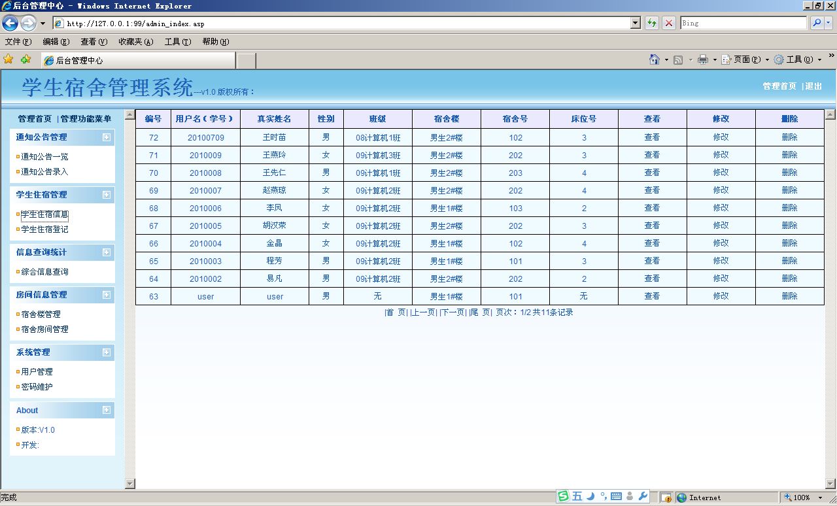
Task: Open the 文件(F) menu
Action: [18, 42]
